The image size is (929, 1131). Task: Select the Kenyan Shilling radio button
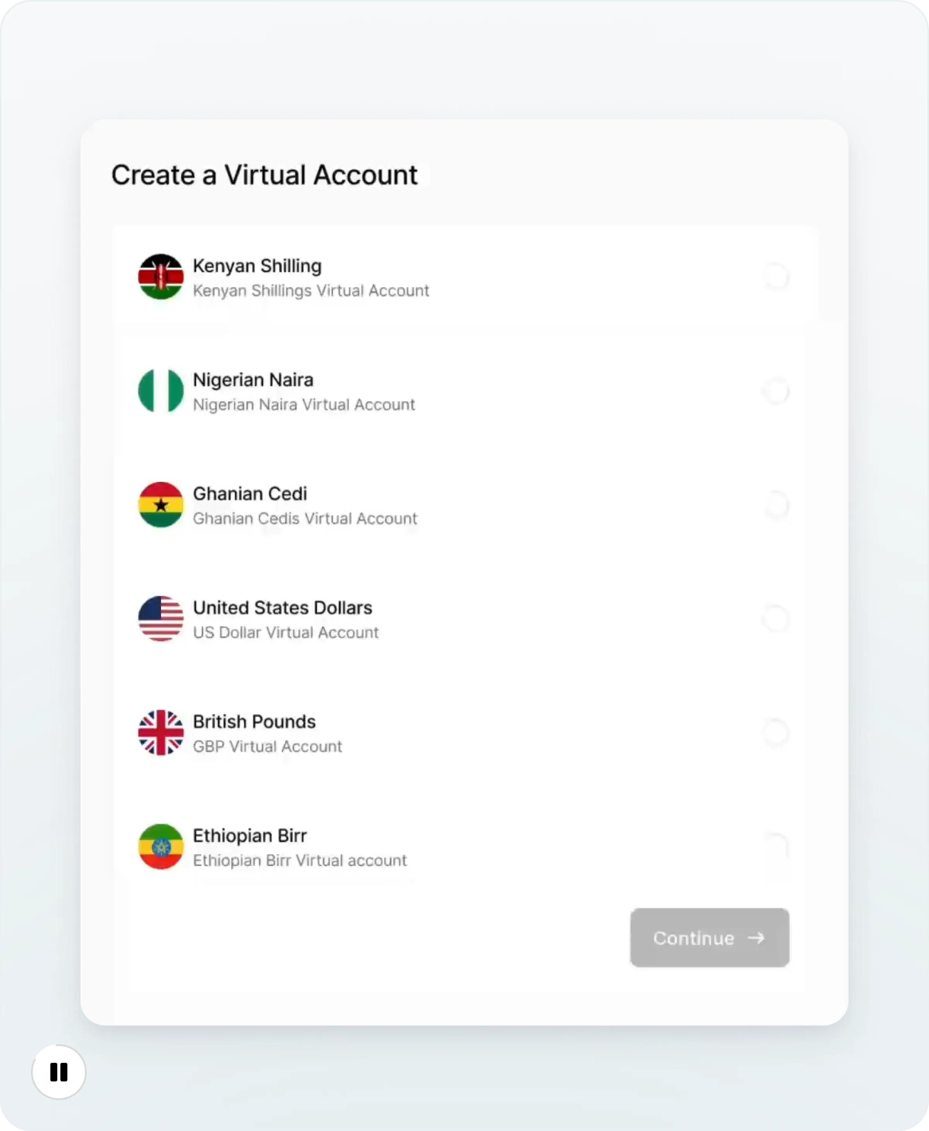776,277
